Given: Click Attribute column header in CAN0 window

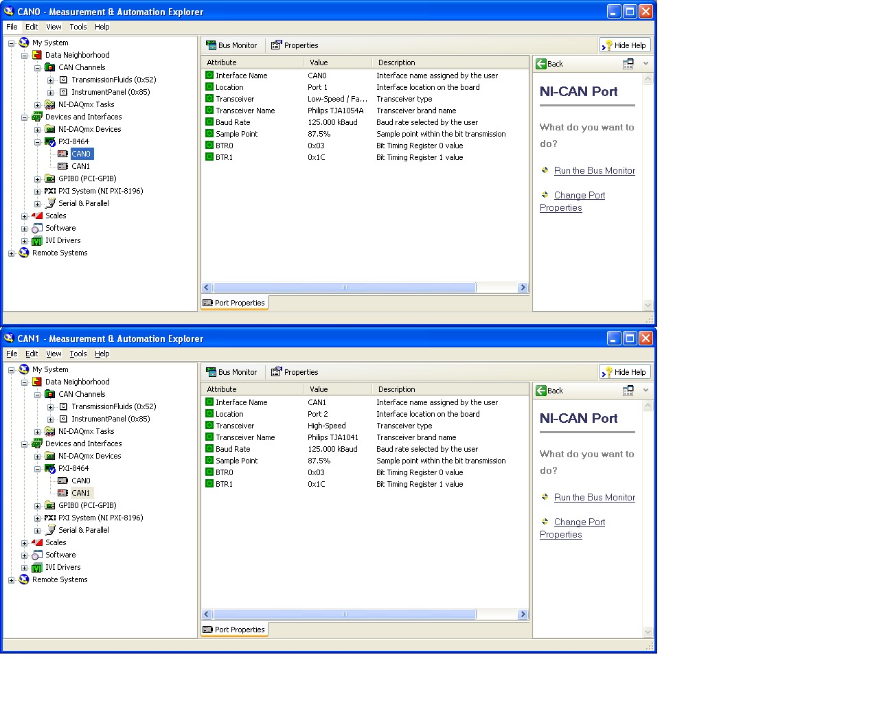Looking at the screenshot, I should click(252, 62).
